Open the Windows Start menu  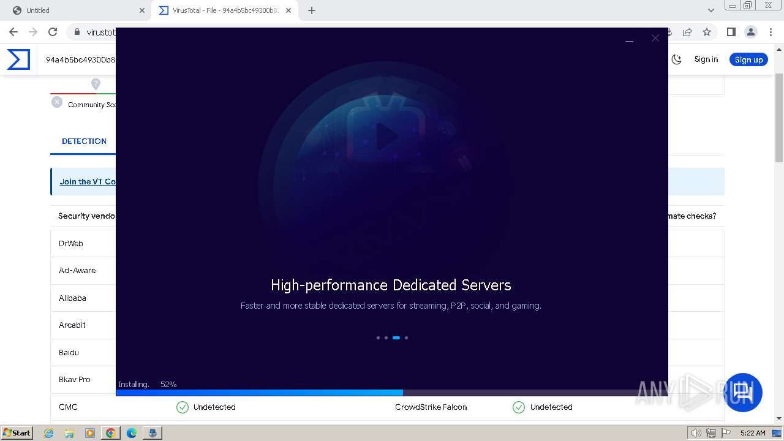(x=17, y=432)
